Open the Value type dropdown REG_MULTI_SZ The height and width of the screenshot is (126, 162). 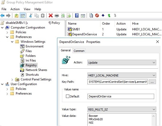point(122,109)
